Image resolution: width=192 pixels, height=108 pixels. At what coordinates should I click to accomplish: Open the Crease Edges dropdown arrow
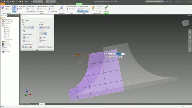coord(47,7)
